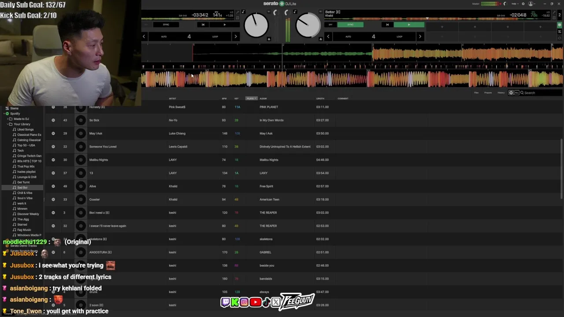Sort library by BPM column
564x317 pixels.
(x=224, y=99)
